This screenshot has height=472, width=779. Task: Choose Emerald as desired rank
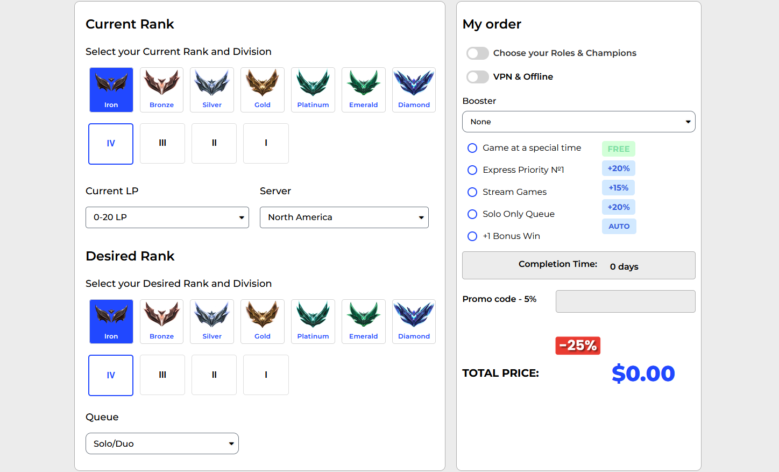[x=364, y=321]
